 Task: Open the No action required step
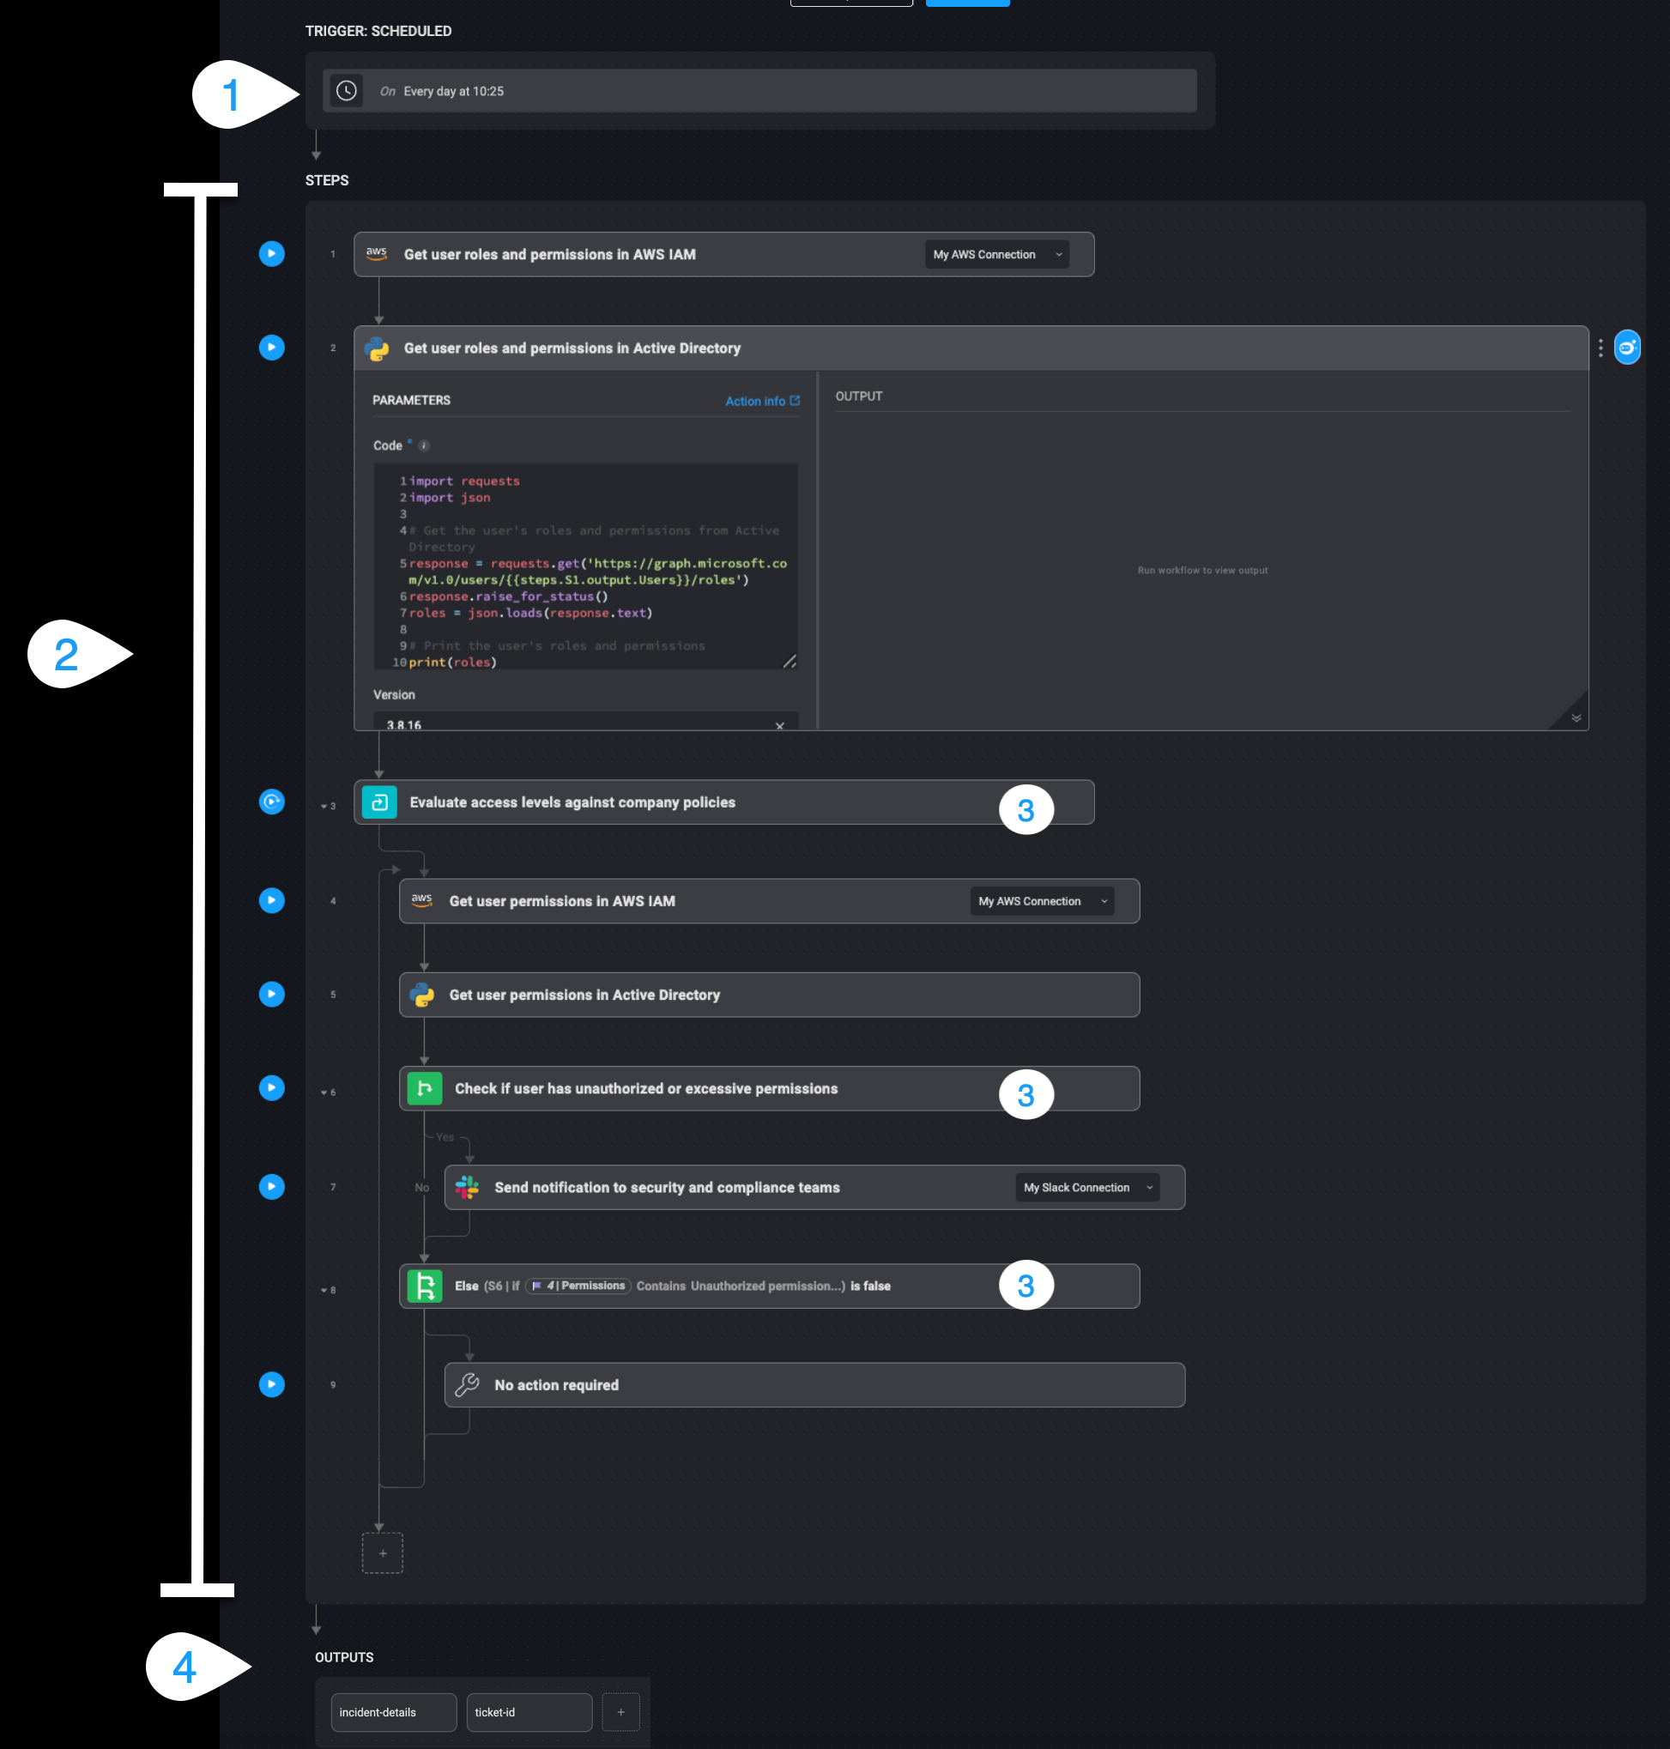click(x=814, y=1384)
